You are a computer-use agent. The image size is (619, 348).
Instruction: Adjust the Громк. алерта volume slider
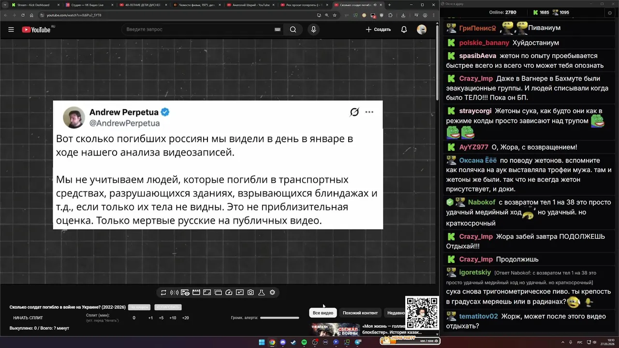(x=280, y=318)
